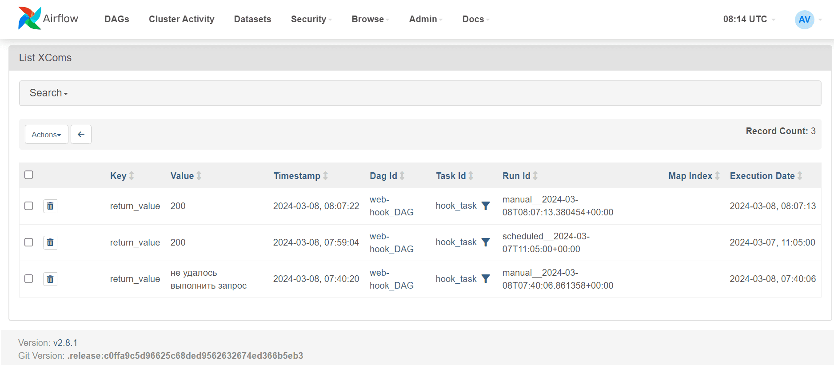834x365 pixels.
Task: Sort by Timestamp column arrows
Action: (x=325, y=176)
